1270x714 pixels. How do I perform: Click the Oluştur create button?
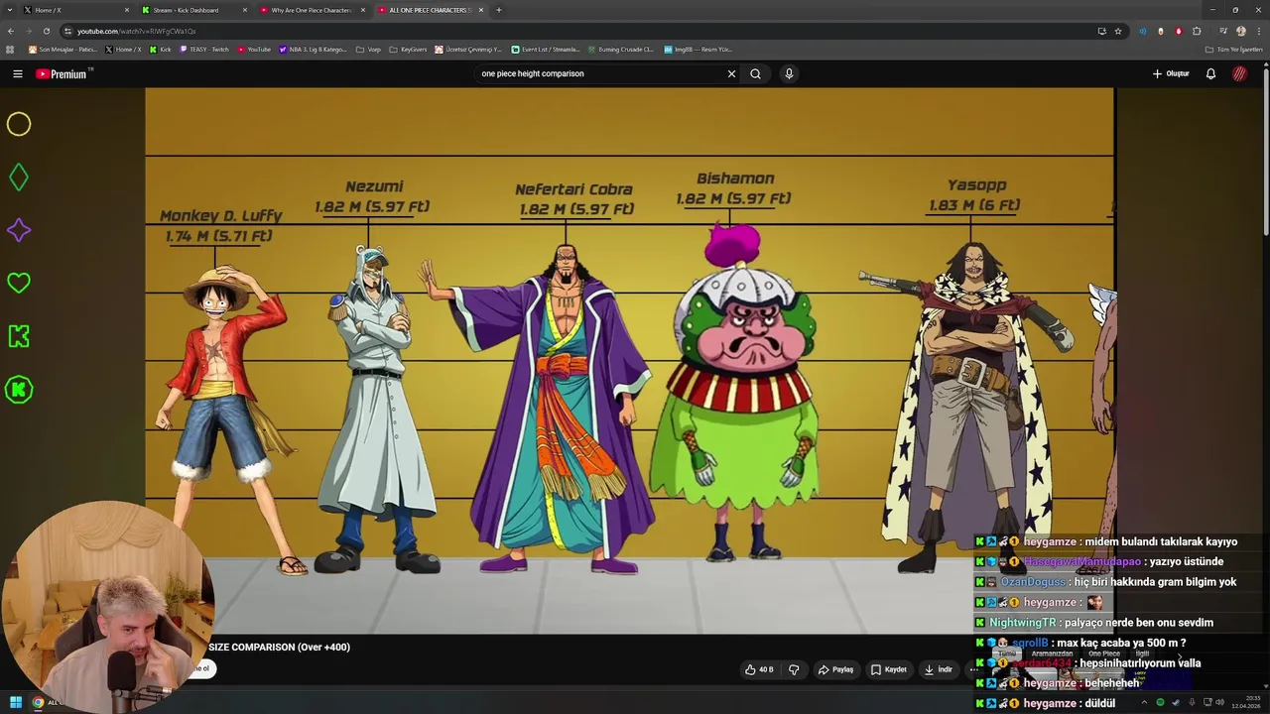[1171, 73]
